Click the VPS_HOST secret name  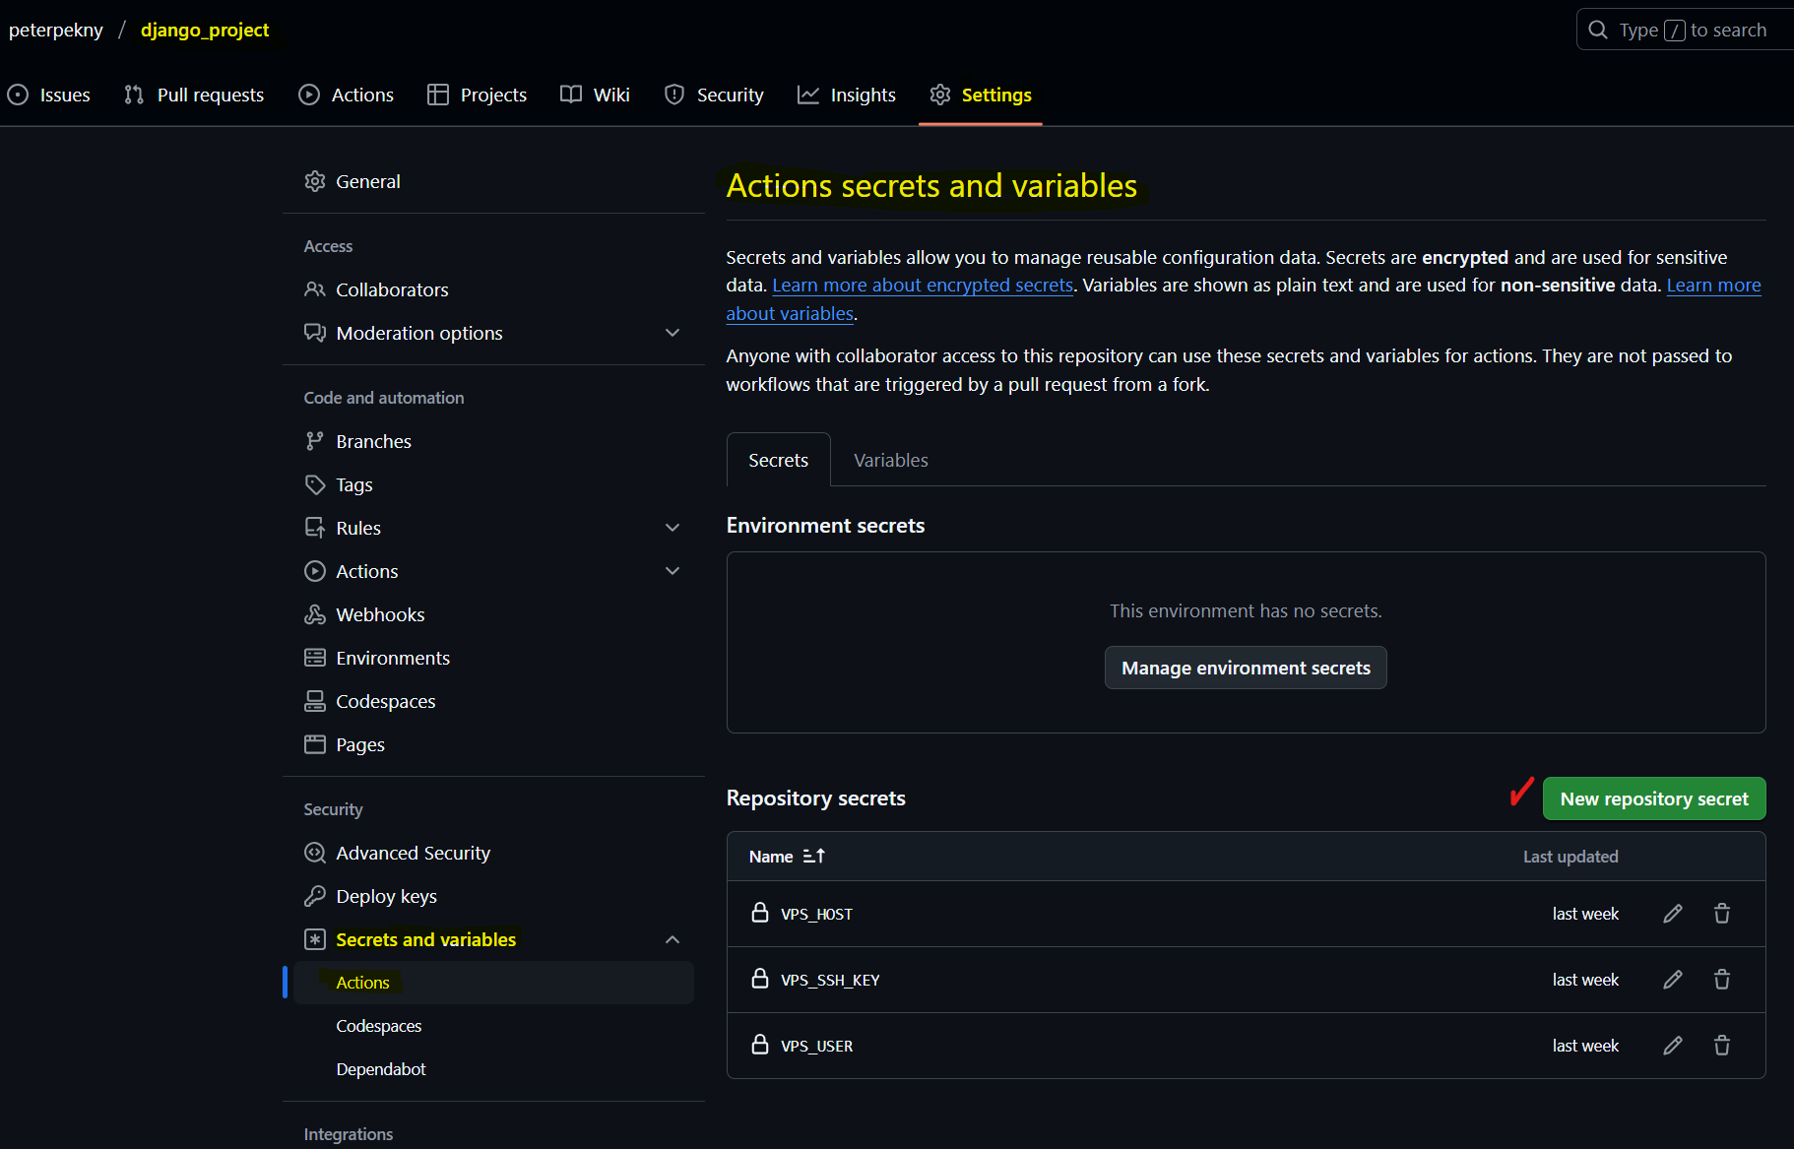pos(816,915)
